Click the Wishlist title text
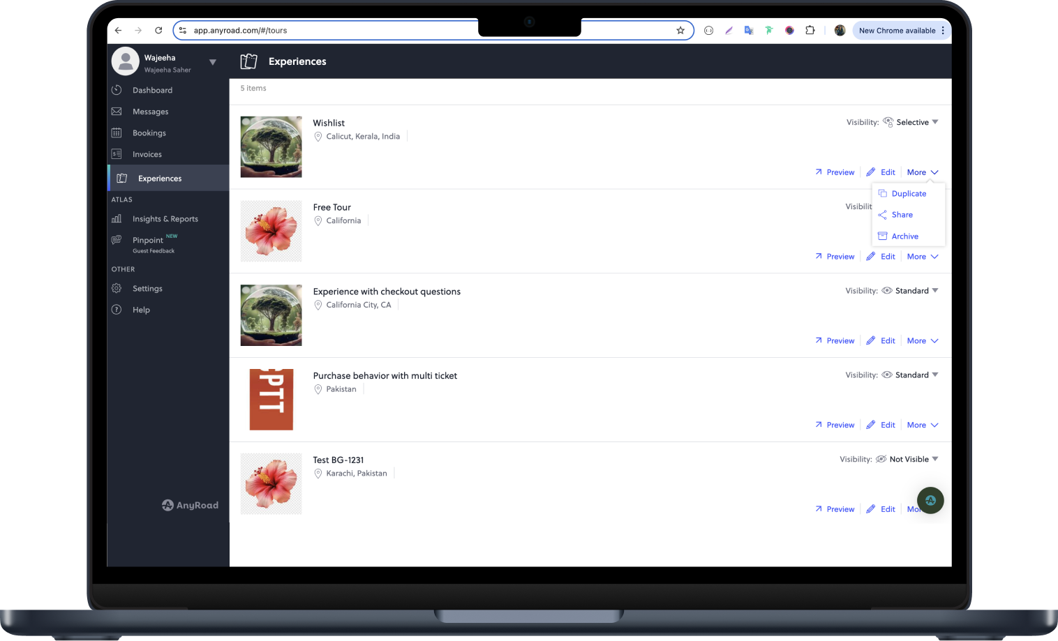The image size is (1058, 641). click(329, 123)
